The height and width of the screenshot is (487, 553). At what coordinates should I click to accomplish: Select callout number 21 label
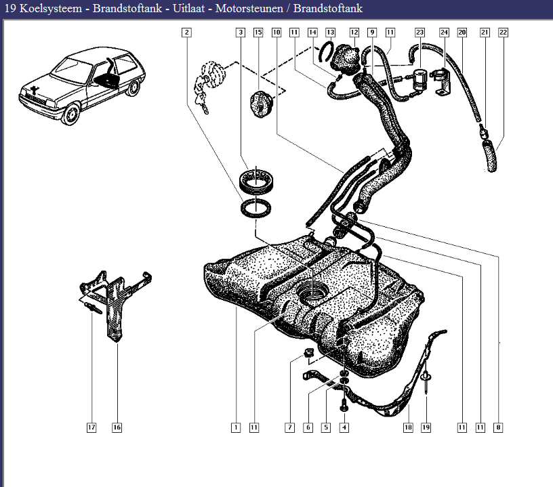tap(485, 33)
